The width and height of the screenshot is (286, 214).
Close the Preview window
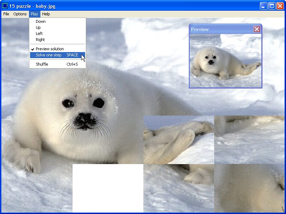tap(257, 29)
